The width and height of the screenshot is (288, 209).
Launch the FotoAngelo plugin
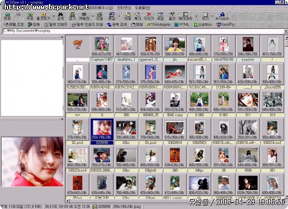158,25
